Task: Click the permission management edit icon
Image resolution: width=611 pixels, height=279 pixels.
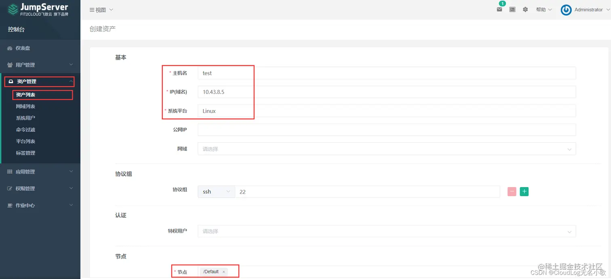Action: (x=10, y=189)
